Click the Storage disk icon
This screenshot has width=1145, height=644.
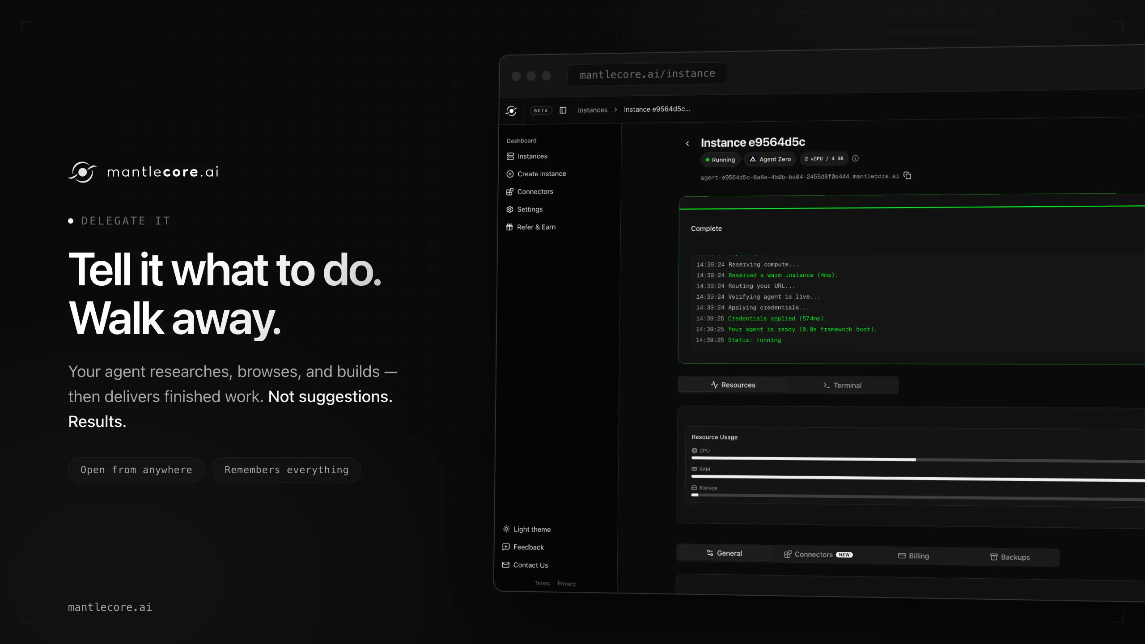694,487
